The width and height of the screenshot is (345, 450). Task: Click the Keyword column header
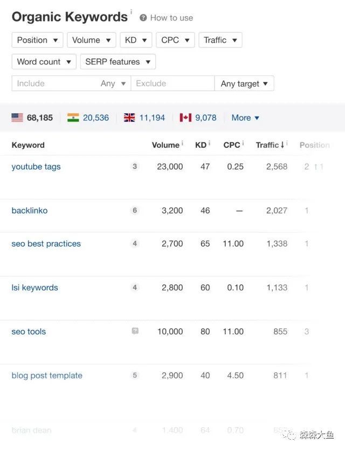tap(28, 145)
